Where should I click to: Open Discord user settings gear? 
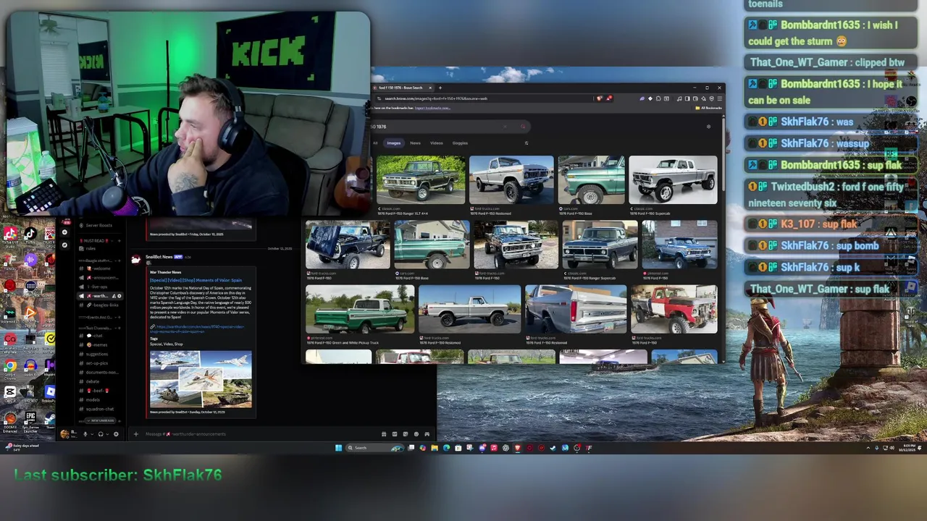click(x=116, y=434)
